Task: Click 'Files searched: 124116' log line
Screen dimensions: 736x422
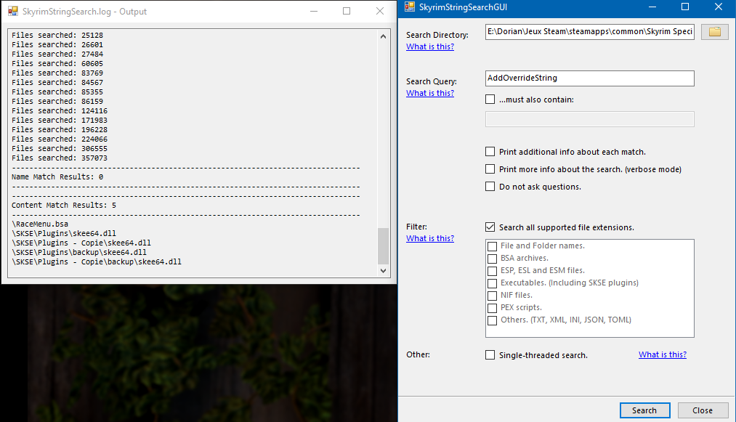Action: 60,111
